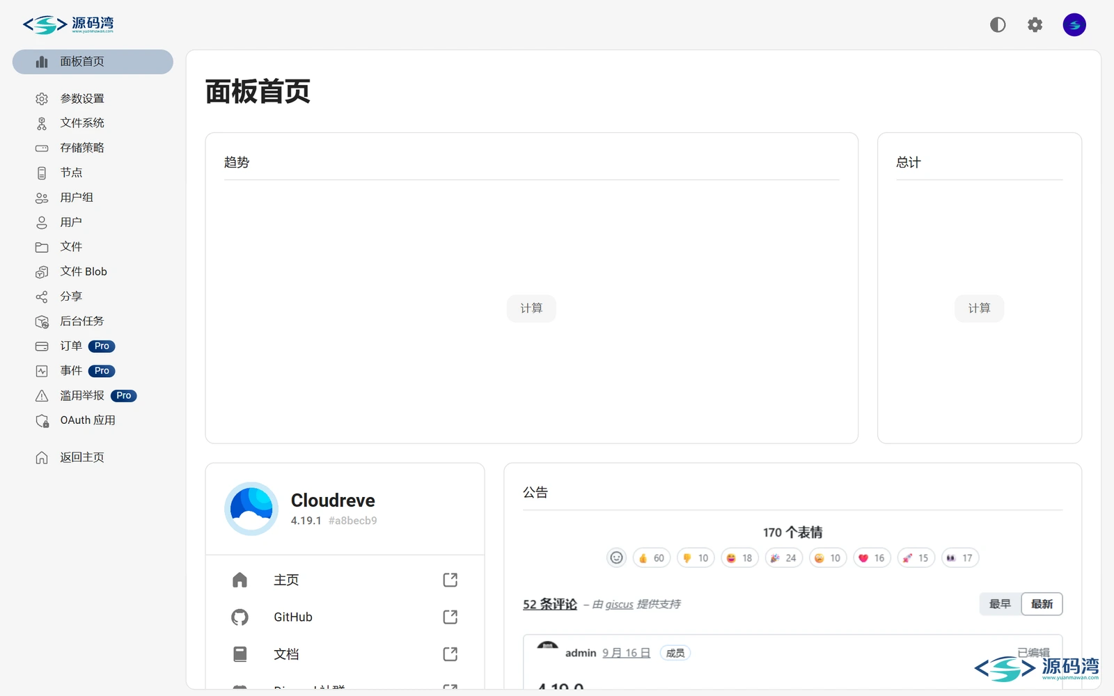The height and width of the screenshot is (696, 1114).
Task: Click the 后台任务 icon
Action: tap(42, 322)
